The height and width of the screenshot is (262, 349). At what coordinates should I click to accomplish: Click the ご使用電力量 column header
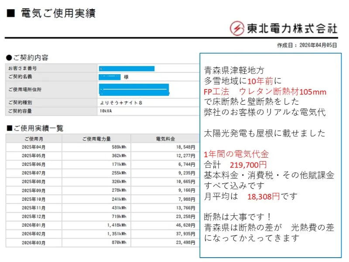click(x=96, y=139)
